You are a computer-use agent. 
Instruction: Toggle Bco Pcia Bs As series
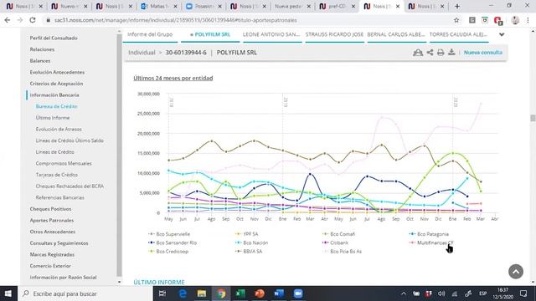342,252
